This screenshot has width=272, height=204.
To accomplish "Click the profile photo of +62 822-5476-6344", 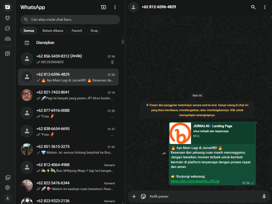I will [x=27, y=186].
